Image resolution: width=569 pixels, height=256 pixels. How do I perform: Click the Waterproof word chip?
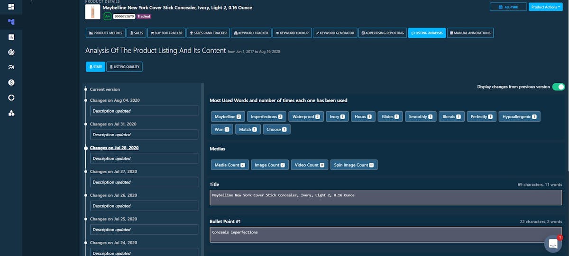click(x=306, y=116)
